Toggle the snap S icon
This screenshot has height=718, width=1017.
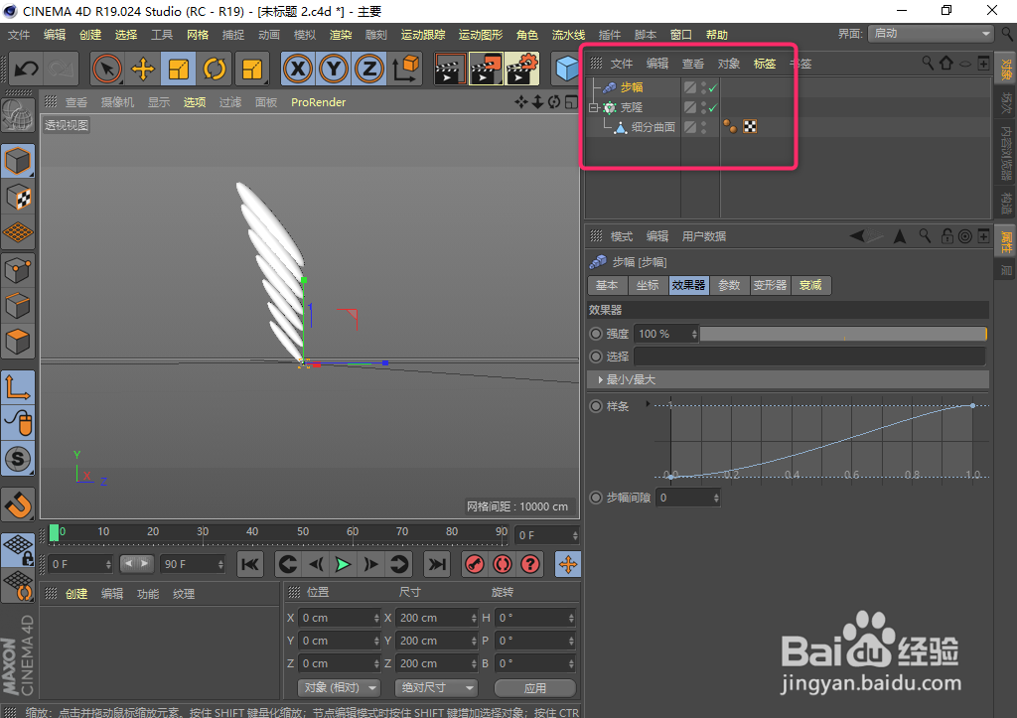pyautogui.click(x=18, y=459)
